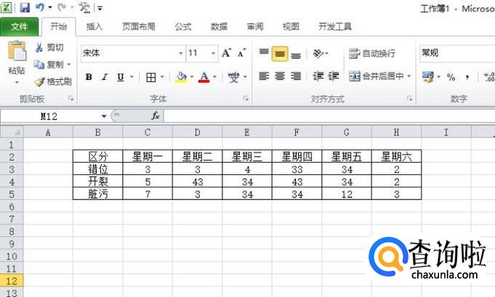Click the Cut scissors button
This screenshot has width=495, height=297.
point(49,48)
